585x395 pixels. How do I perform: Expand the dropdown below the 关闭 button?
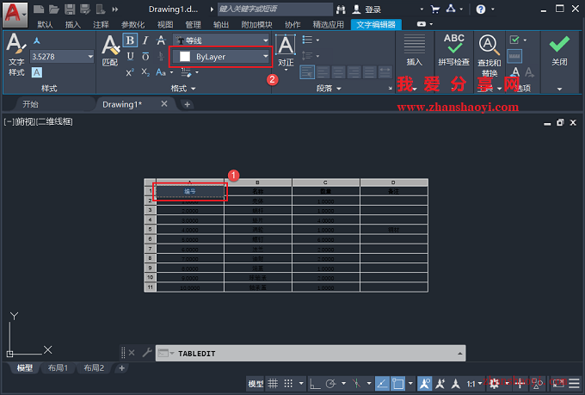coord(559,89)
